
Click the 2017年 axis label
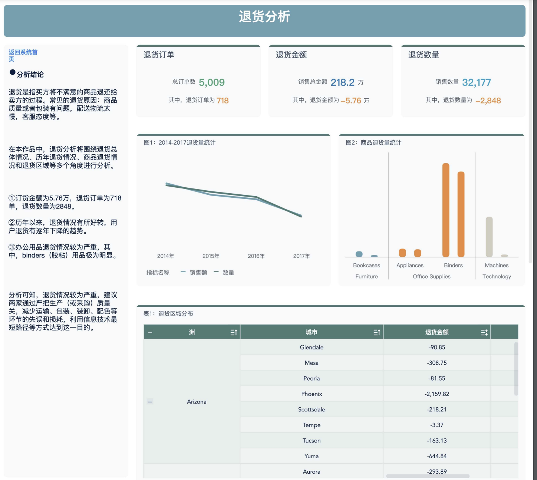pyautogui.click(x=302, y=256)
